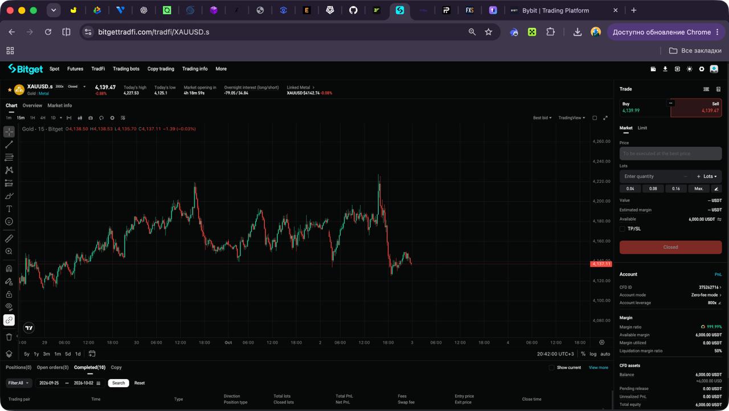Image resolution: width=729 pixels, height=411 pixels.
Task: Toggle lock all drawing tools
Action: (x=9, y=294)
